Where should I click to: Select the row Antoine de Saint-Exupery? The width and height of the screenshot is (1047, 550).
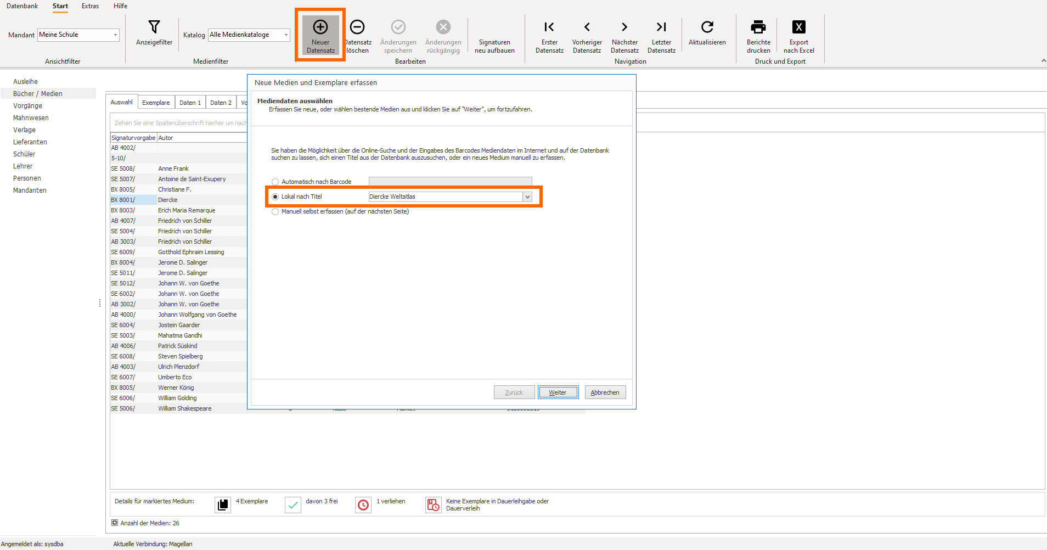(x=179, y=179)
